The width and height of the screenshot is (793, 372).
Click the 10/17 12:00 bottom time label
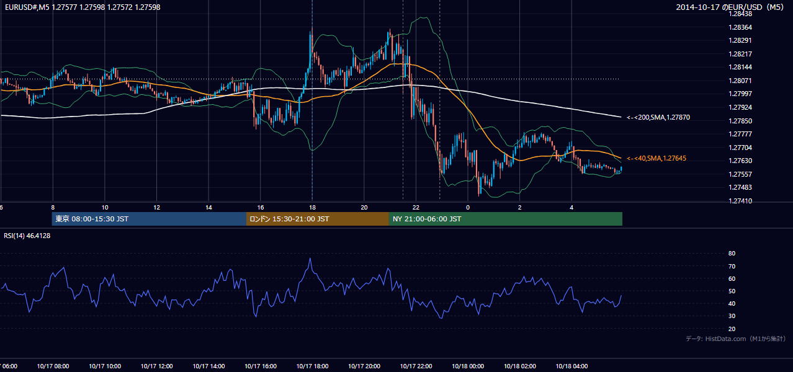click(157, 366)
